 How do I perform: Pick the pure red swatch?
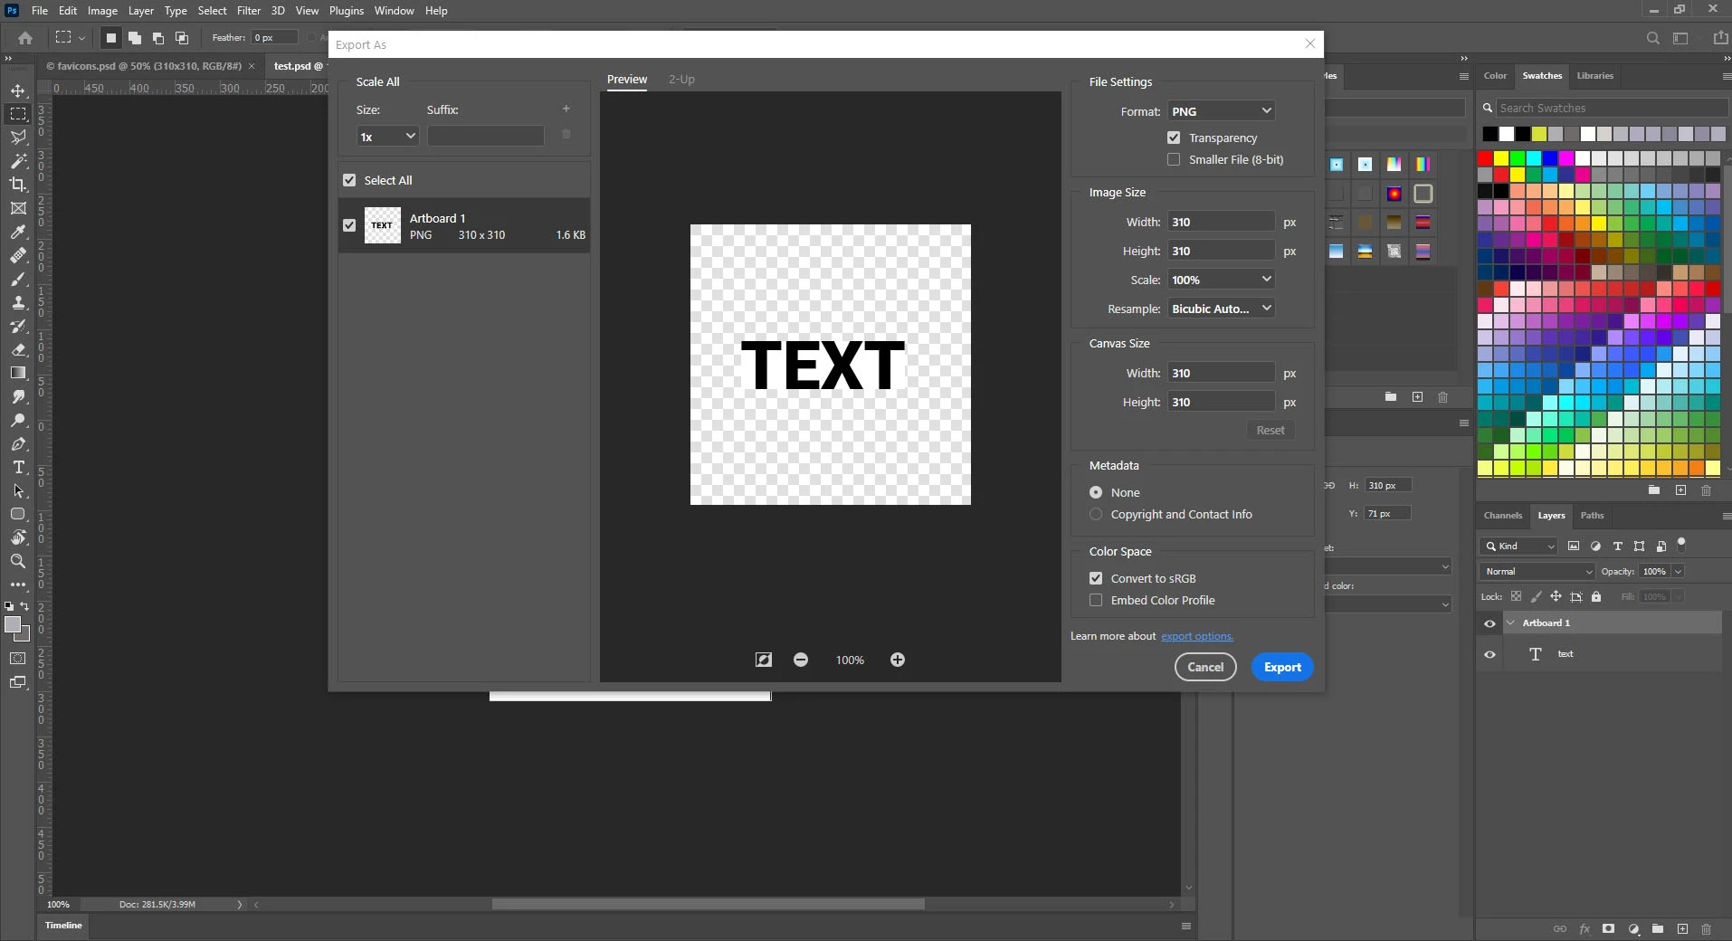[x=1485, y=158]
